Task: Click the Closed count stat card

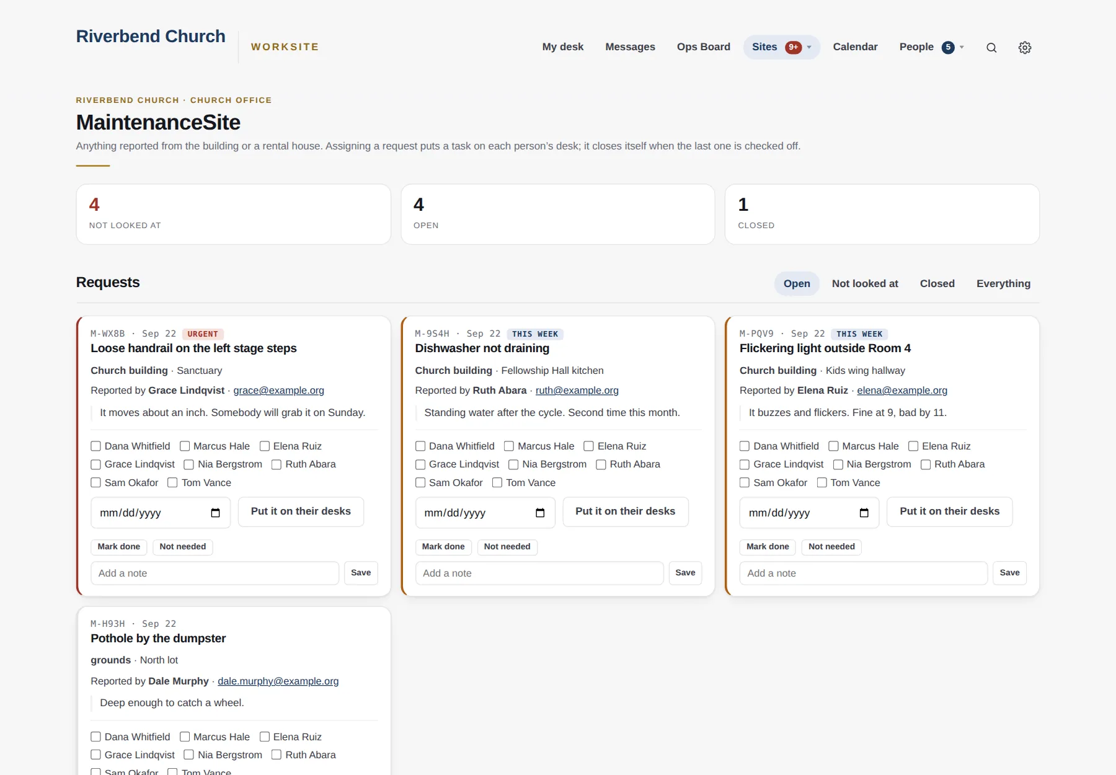Action: coord(882,214)
